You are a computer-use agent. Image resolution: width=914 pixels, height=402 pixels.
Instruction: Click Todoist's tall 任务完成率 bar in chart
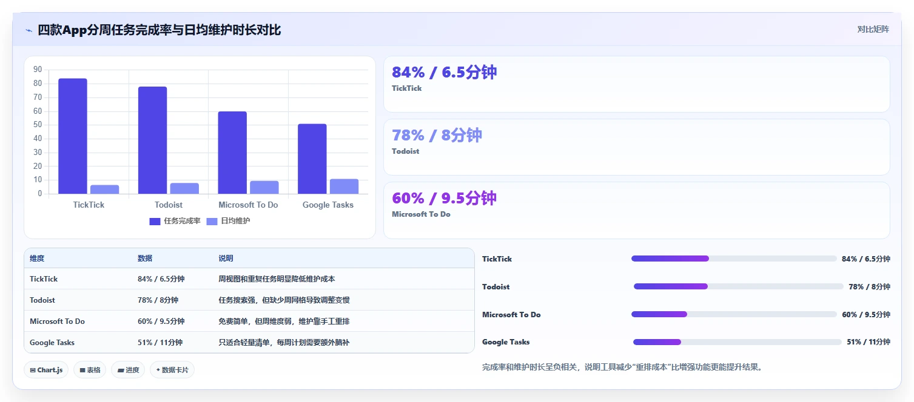[152, 140]
